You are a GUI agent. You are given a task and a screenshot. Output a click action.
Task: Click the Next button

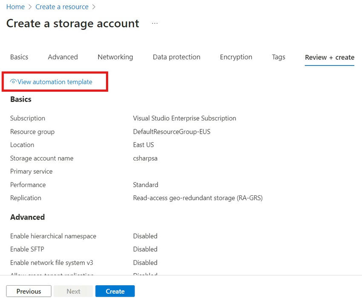coord(73,291)
